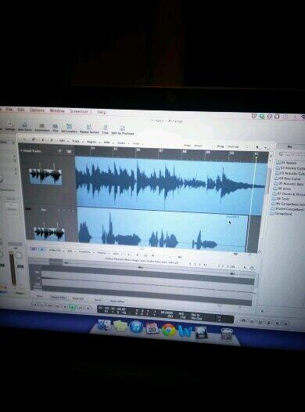Switch to the Hyper Editor tab

coord(117,301)
